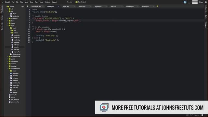
Task: Click line number 13 in the gutter
Action: tap(29, 36)
